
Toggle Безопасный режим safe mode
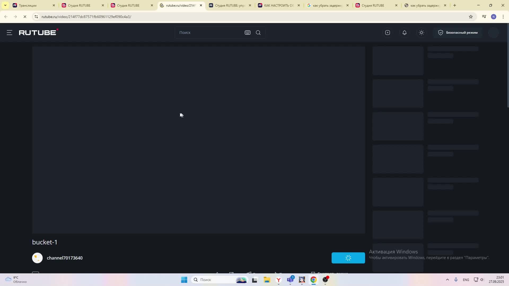coord(458,33)
